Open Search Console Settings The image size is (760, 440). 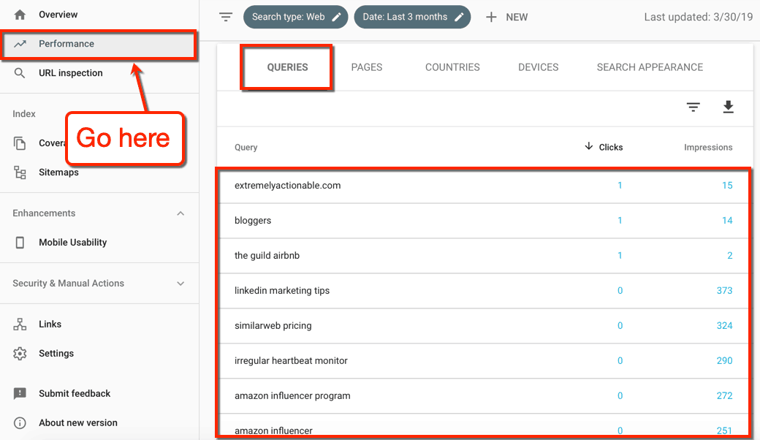[58, 353]
